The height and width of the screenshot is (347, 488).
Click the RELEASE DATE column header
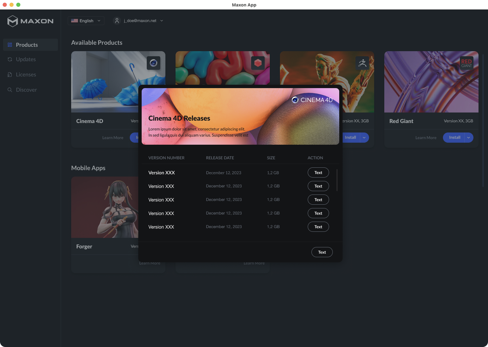coord(220,158)
